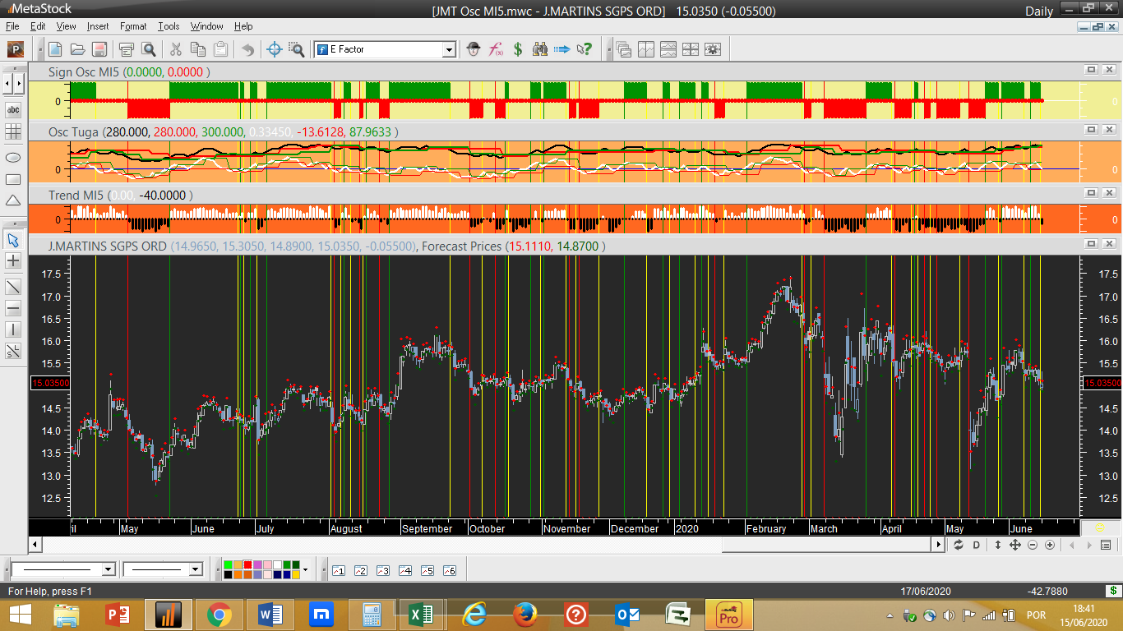Maximize the Sign Osc MI5 pane
This screenshot has width=1123, height=631.
pyautogui.click(x=1091, y=71)
